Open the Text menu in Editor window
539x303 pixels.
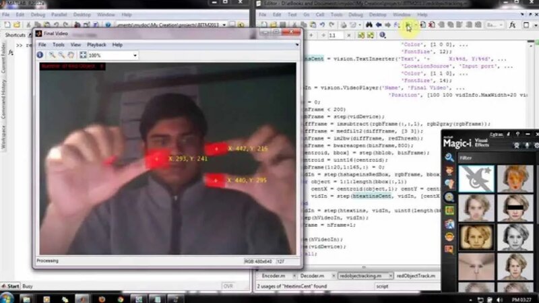pos(292,15)
